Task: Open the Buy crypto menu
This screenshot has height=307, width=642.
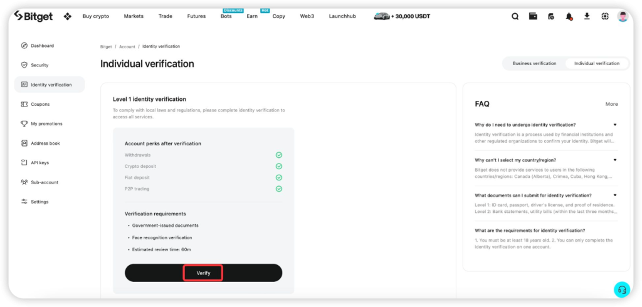Action: pos(96,16)
